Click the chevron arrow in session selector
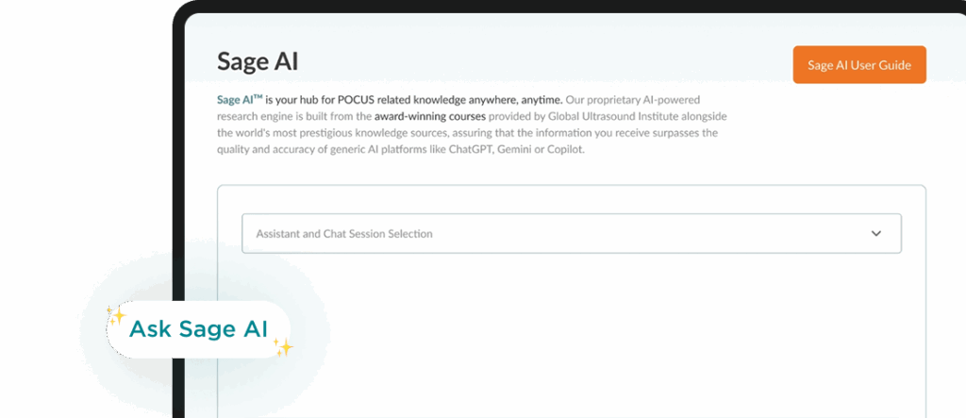The width and height of the screenshot is (966, 418). [x=875, y=233]
